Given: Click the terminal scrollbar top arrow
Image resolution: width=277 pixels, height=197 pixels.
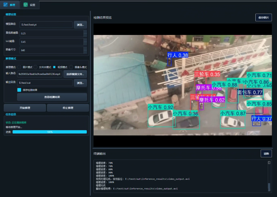Looking at the screenshot, I should (x=269, y=163).
